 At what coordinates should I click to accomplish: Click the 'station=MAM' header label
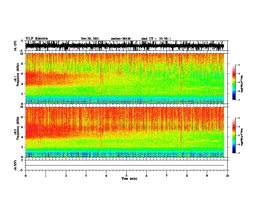[x=121, y=39]
